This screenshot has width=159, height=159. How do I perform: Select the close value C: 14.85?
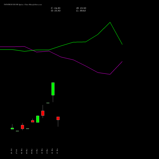pyautogui.click(x=56, y=8)
